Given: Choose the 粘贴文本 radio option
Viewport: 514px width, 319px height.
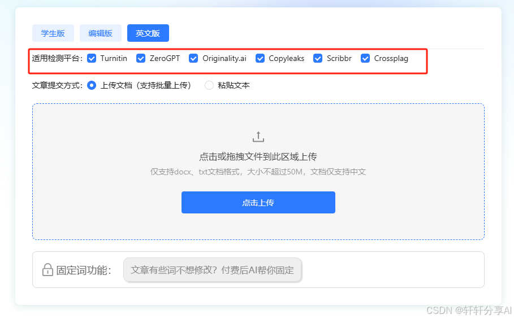Looking at the screenshot, I should point(209,85).
